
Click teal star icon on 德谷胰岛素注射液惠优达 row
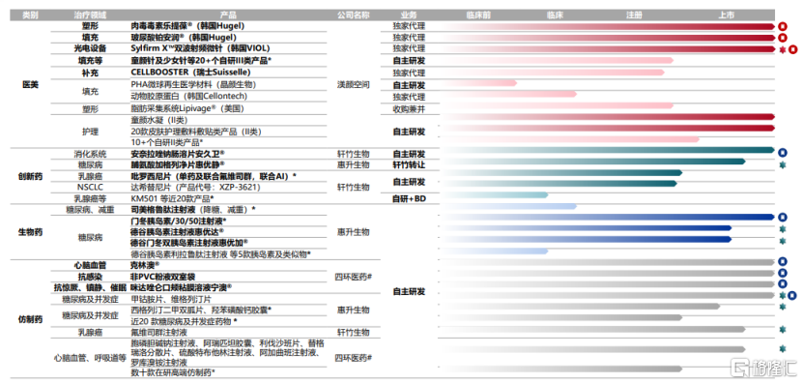(x=782, y=229)
